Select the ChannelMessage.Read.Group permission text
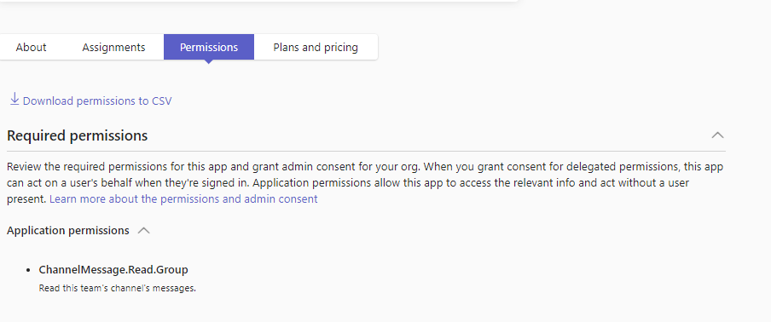 point(113,269)
